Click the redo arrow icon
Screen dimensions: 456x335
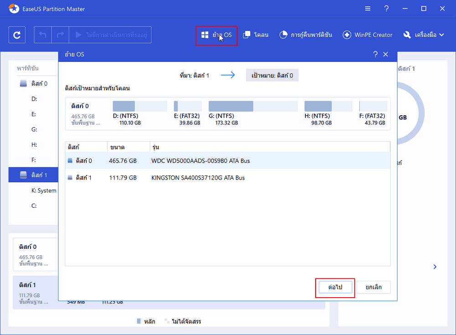(60, 35)
